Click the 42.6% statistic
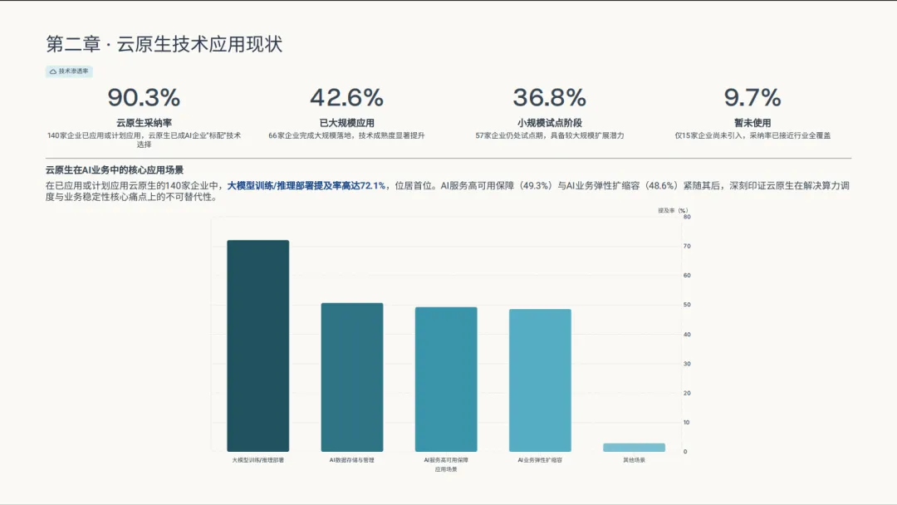Viewport: 897px width, 505px height. (346, 98)
